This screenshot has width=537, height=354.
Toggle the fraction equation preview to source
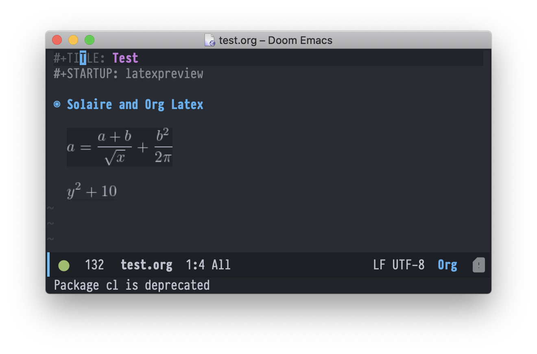click(119, 146)
